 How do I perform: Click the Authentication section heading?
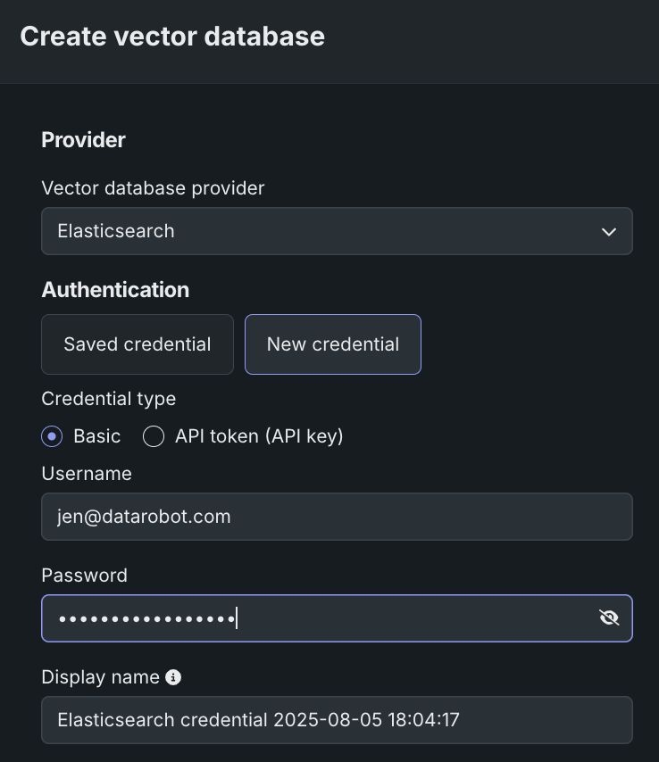pos(115,290)
